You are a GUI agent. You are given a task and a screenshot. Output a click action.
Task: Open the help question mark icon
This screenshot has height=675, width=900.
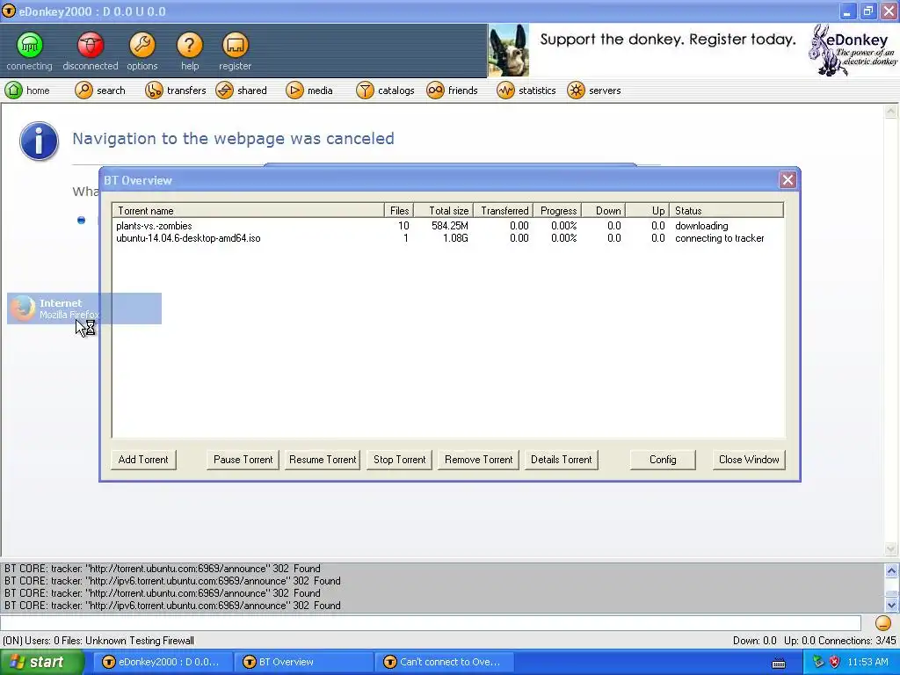tap(190, 45)
